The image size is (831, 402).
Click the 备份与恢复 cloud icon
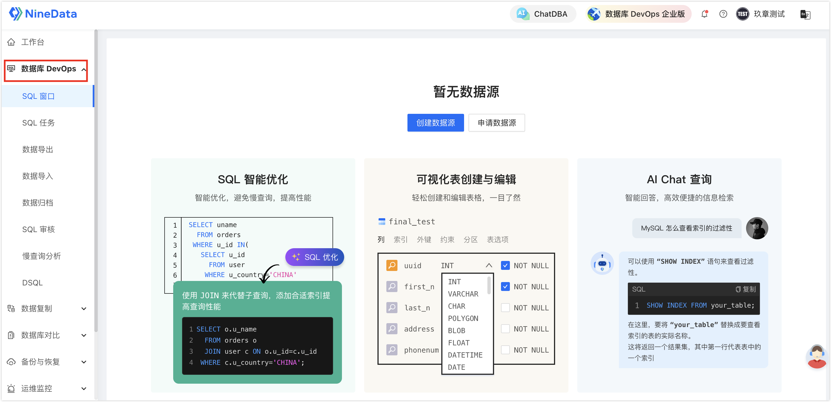coord(11,362)
